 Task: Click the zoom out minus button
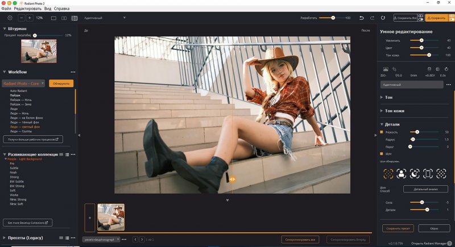21,18
